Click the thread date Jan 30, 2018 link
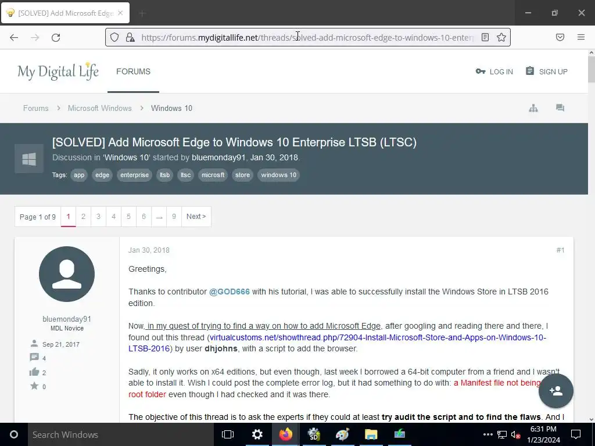Viewport: 595px width, 446px height. pos(274,157)
